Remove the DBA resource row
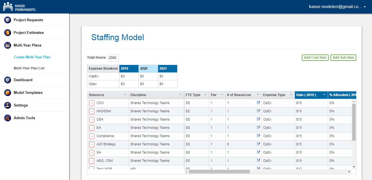The width and height of the screenshot is (372, 180). tap(91, 120)
